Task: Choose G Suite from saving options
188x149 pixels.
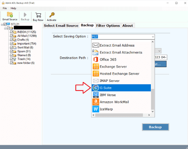Action: [x=121, y=88]
